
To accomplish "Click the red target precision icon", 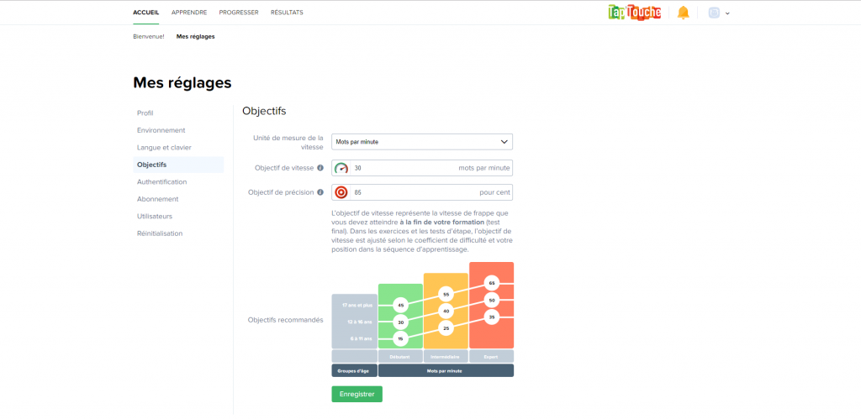I will point(341,192).
